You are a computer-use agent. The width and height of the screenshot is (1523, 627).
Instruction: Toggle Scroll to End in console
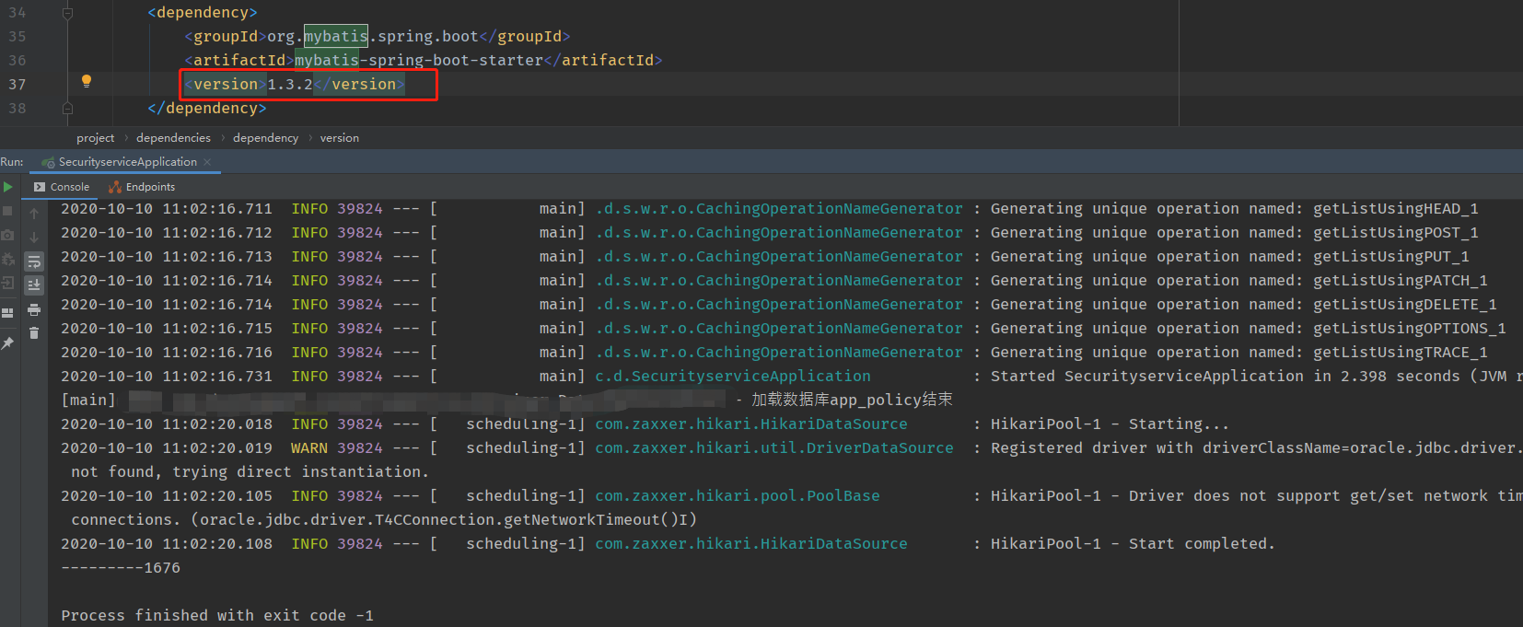click(x=34, y=285)
